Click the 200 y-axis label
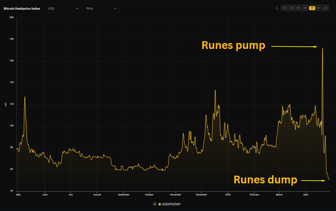Screen dimensions: 336x211 pyautogui.click(x=11, y=17)
